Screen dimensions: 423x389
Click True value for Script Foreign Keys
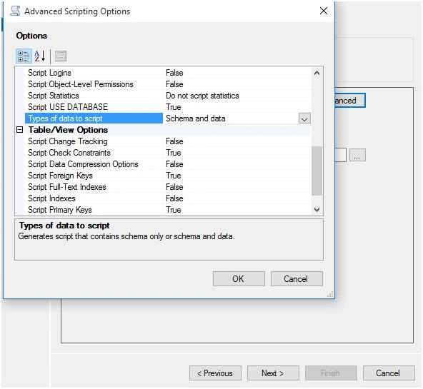tap(174, 176)
